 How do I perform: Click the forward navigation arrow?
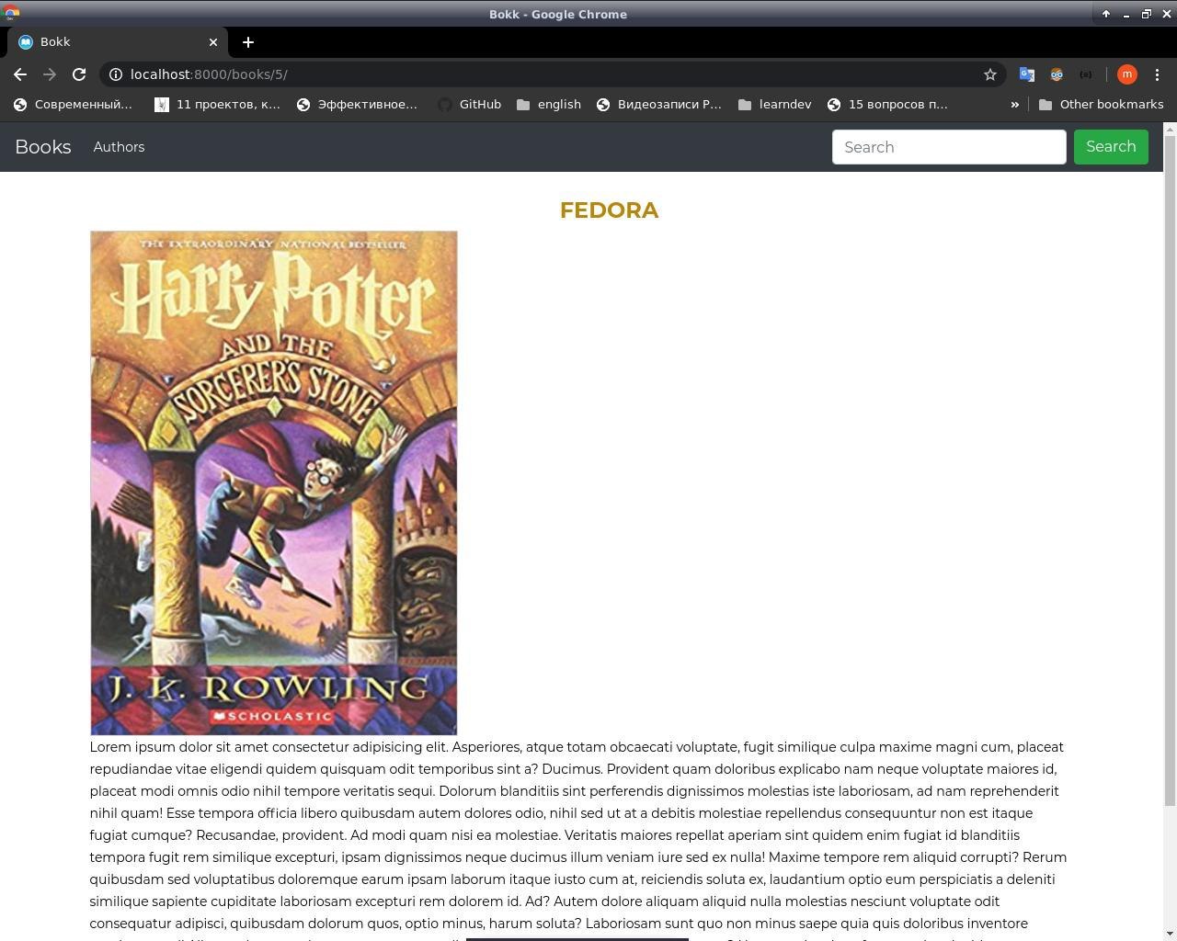point(50,74)
